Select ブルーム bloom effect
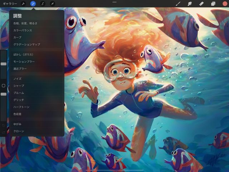The image size is (229, 172). (37, 93)
